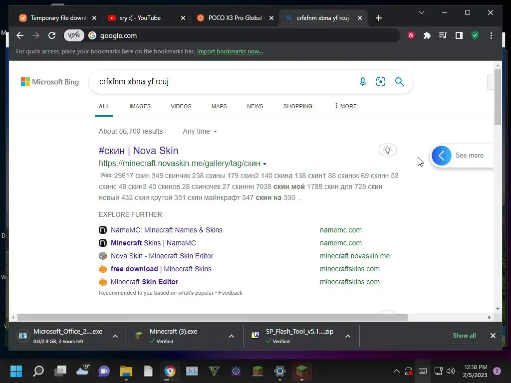Open Task View on the taskbar
Image resolution: width=511 pixels, height=383 pixels.
click(60, 371)
